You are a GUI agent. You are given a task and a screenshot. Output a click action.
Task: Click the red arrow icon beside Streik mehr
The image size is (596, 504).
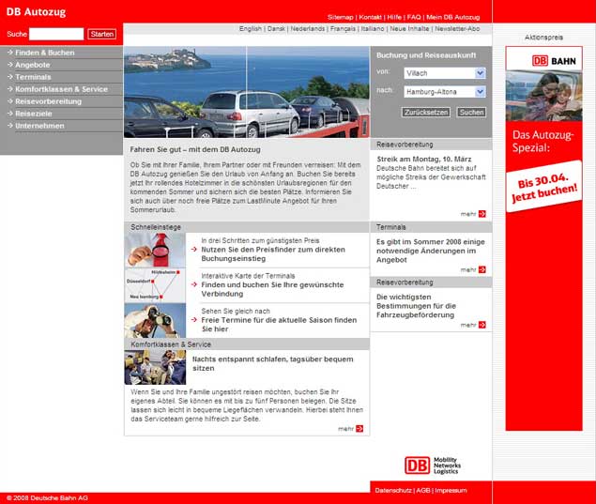pos(482,214)
